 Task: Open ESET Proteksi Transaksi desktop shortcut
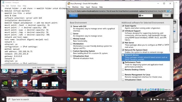(5, 73)
